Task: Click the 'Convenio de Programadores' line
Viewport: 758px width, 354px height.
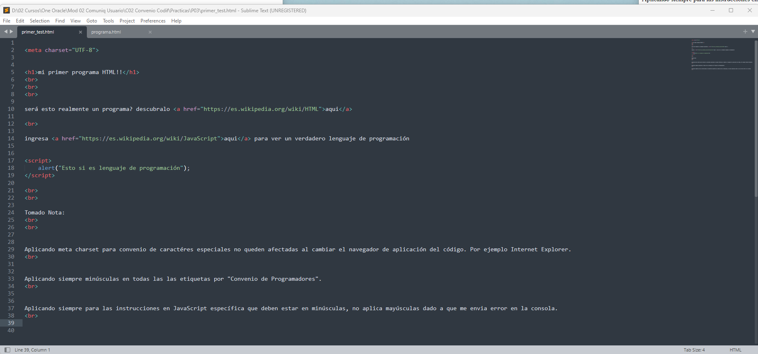Action: pos(173,279)
